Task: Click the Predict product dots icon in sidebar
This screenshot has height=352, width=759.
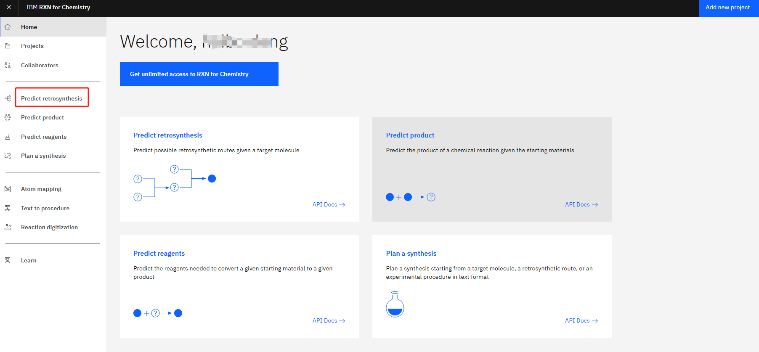Action: click(x=8, y=117)
